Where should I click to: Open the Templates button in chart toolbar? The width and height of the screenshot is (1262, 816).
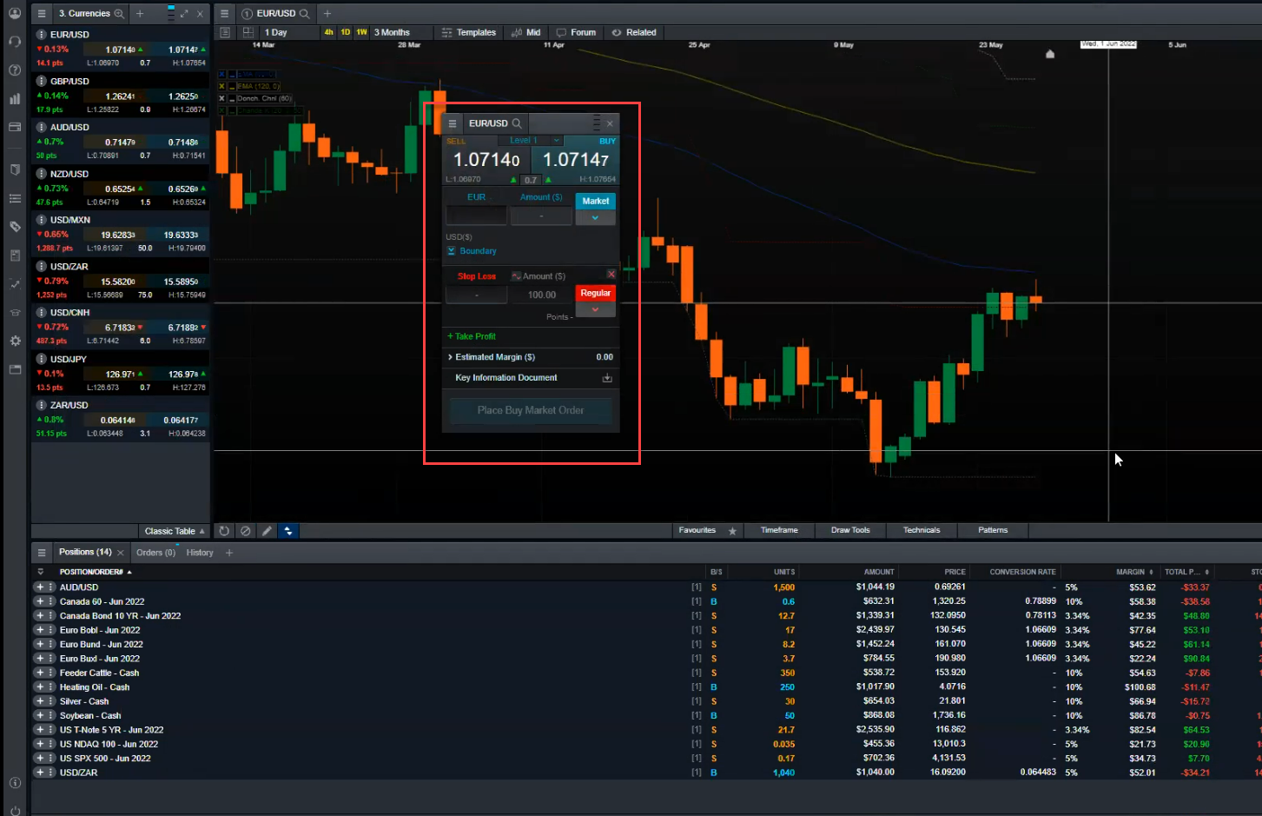(469, 32)
